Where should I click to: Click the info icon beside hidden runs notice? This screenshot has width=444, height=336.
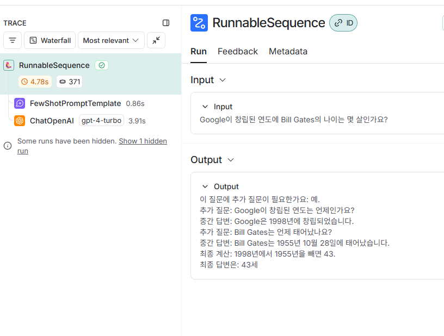tap(8, 146)
